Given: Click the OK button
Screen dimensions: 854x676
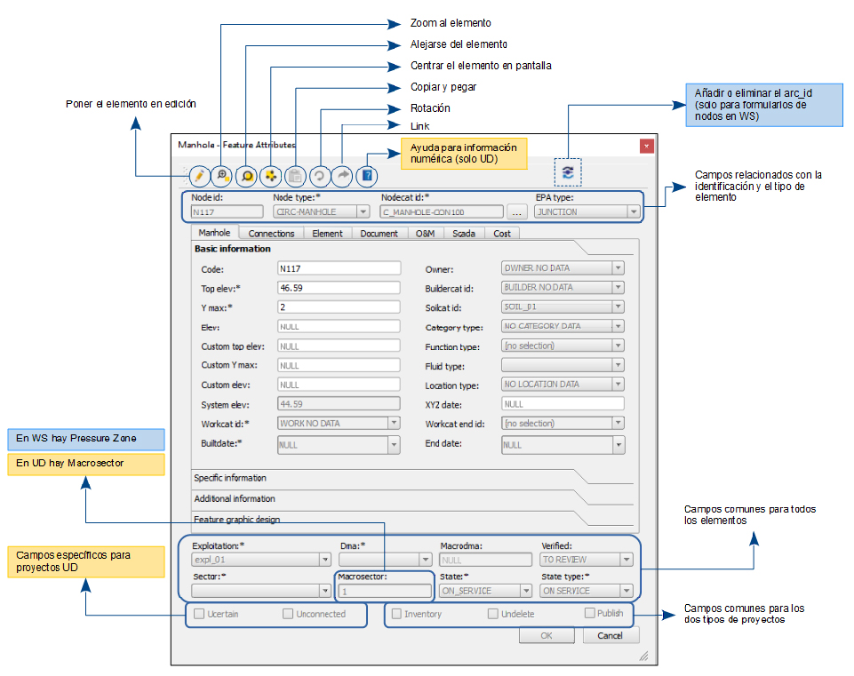Looking at the screenshot, I should (547, 636).
